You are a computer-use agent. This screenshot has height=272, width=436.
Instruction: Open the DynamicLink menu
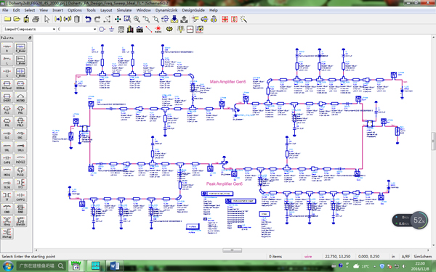click(x=166, y=10)
